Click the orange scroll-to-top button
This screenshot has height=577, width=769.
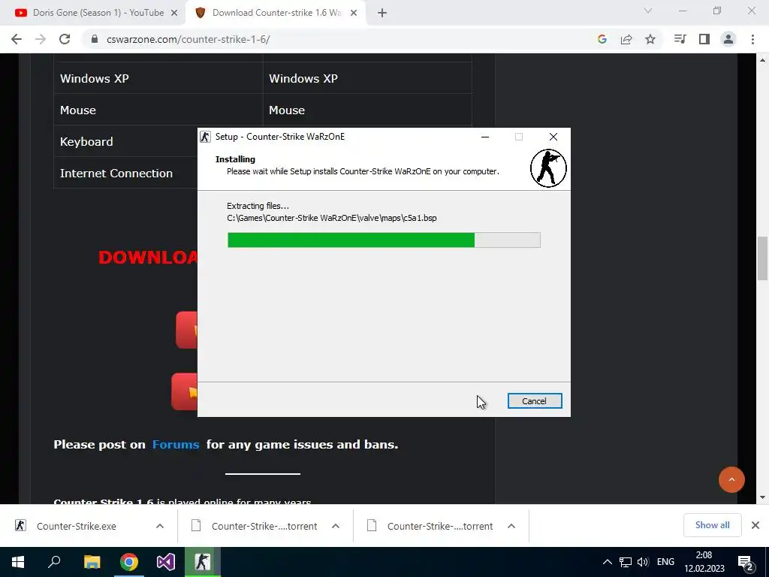[x=731, y=479]
